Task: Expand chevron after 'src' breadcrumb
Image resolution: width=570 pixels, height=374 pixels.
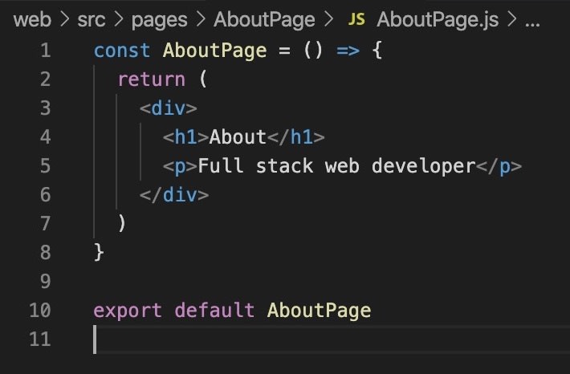Action: (119, 19)
